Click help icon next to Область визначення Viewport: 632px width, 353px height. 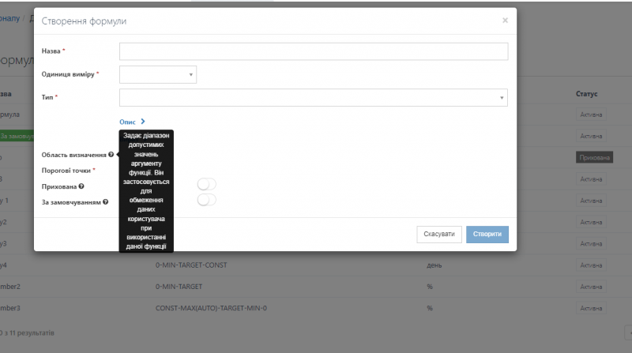(x=111, y=155)
